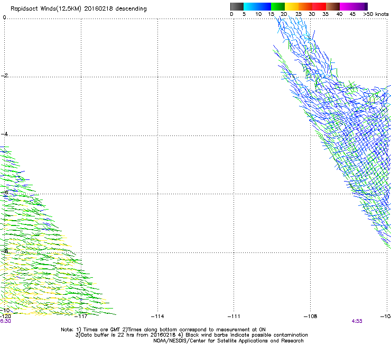Pick the orange 25-30 knots color bar segment
The height and width of the screenshot is (344, 391).
[305, 6]
